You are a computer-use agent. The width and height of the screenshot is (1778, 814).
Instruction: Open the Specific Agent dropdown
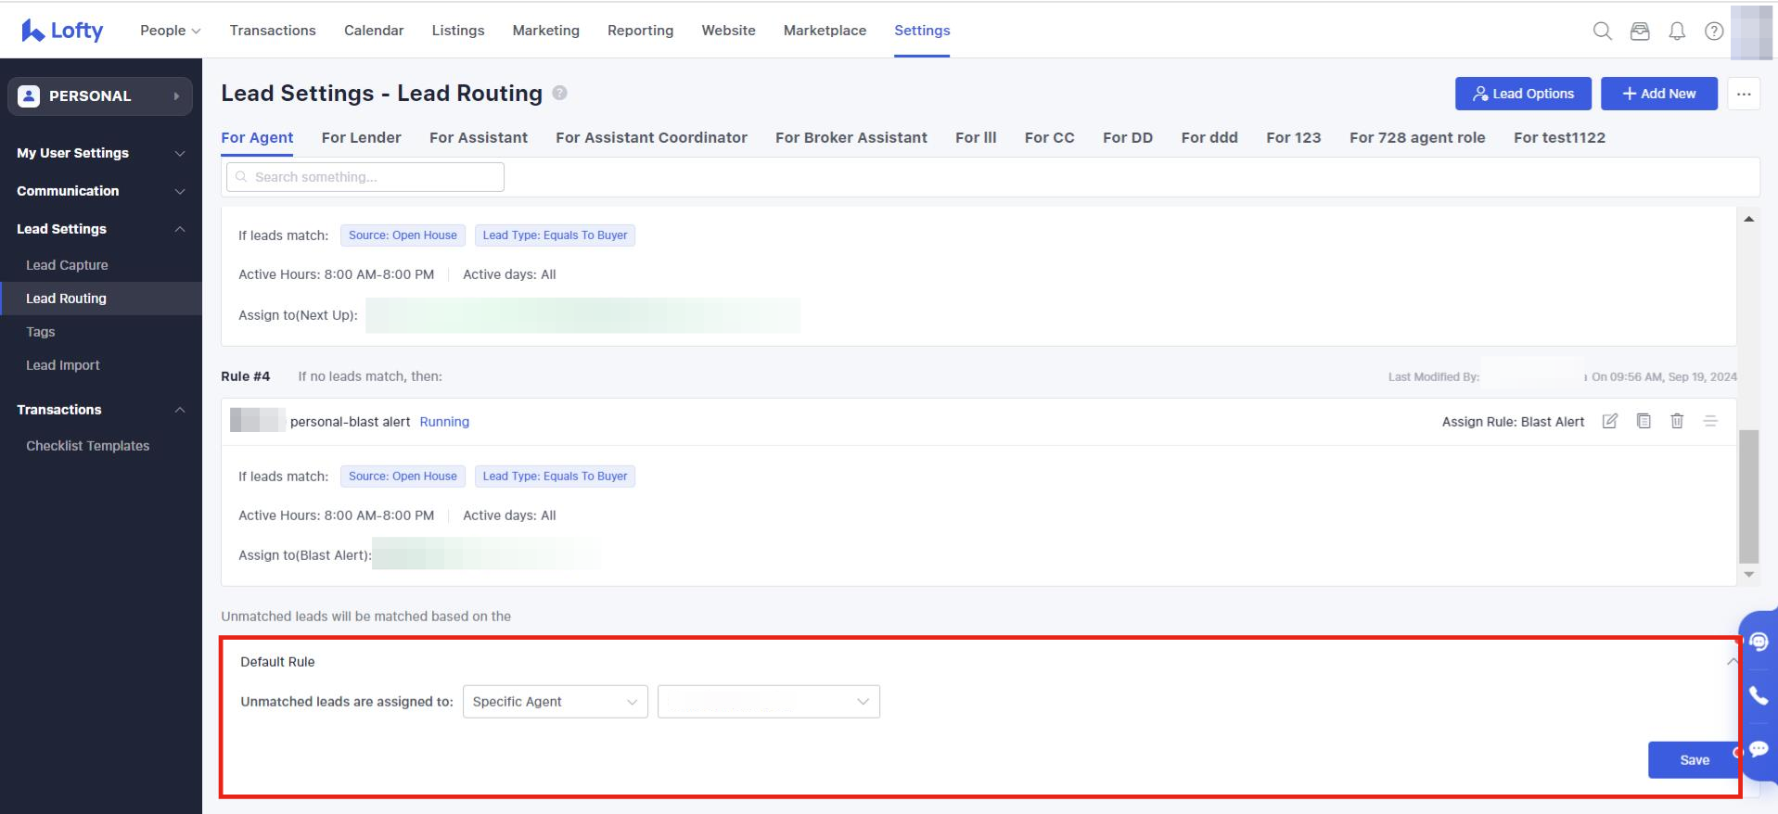coord(555,702)
